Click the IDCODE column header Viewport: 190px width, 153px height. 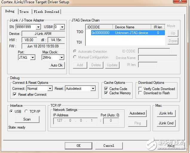[x=99, y=27]
